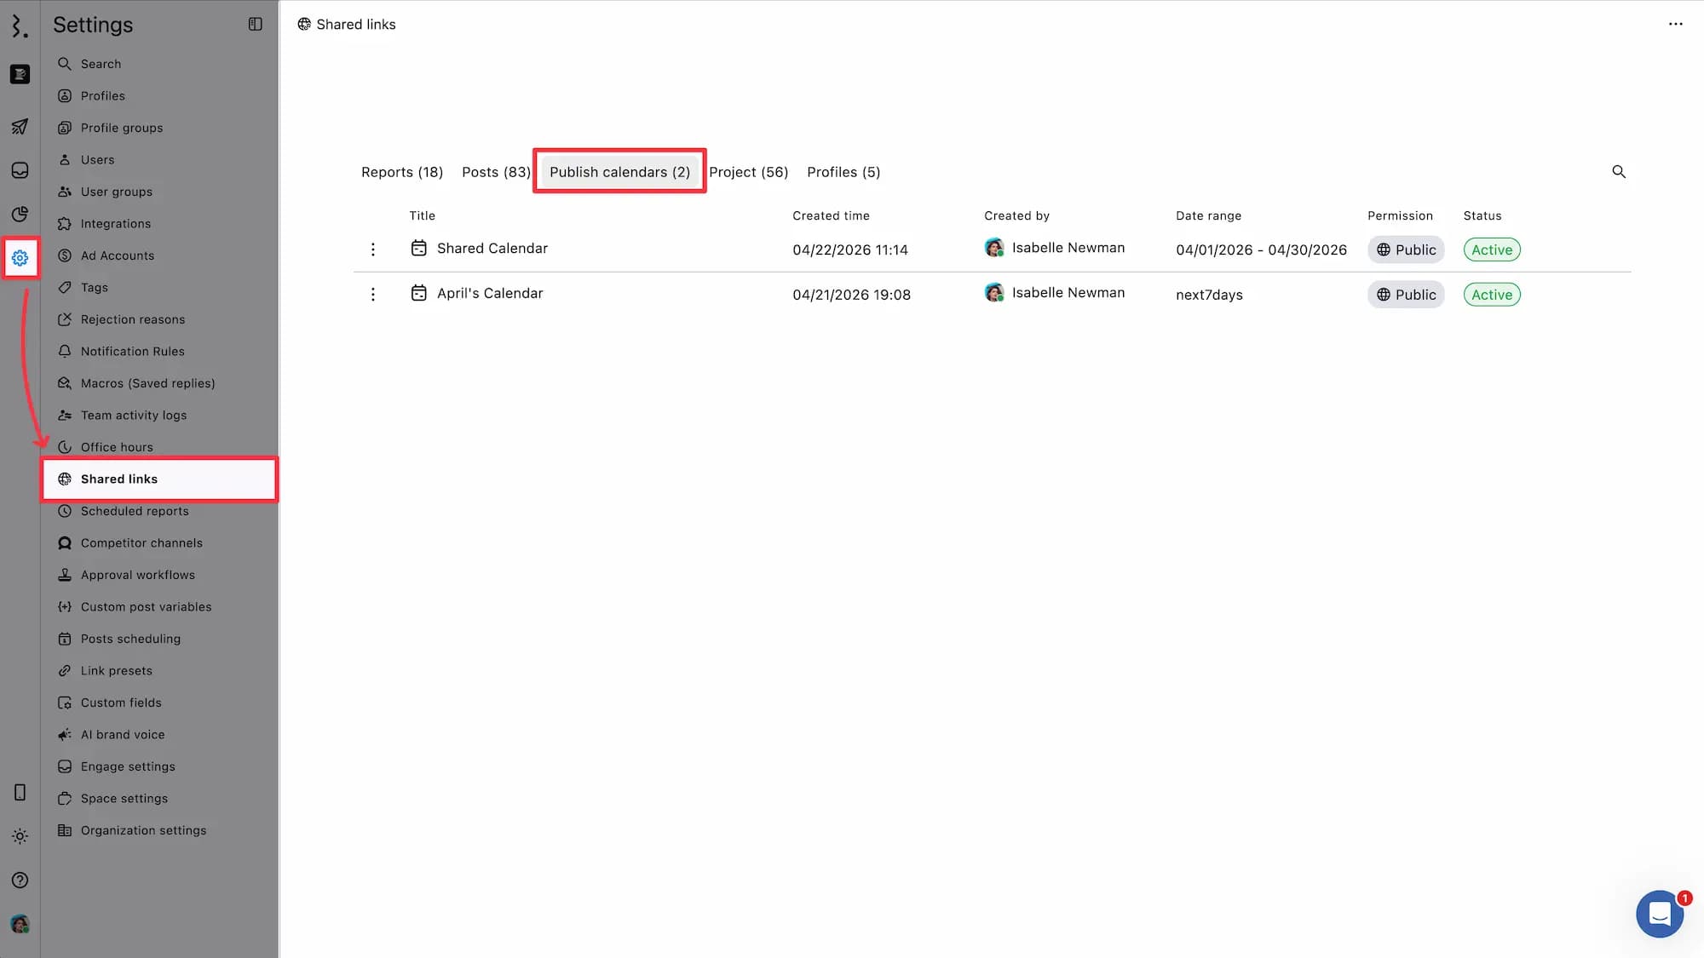1704x958 pixels.
Task: Open the Analytics pie chart icon
Action: pyautogui.click(x=20, y=215)
